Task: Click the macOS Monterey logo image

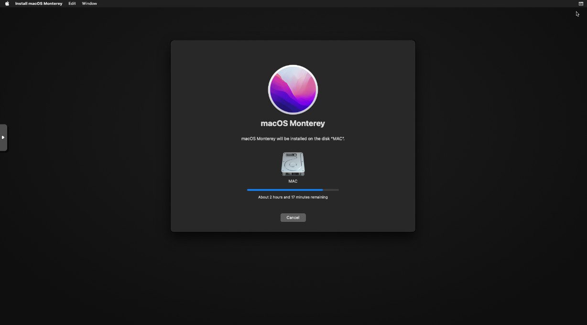Action: click(x=293, y=90)
